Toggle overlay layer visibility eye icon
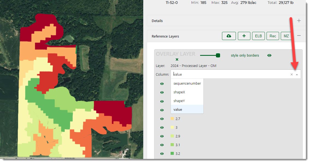Viewport: 310px width, 163px height. [x=269, y=56]
